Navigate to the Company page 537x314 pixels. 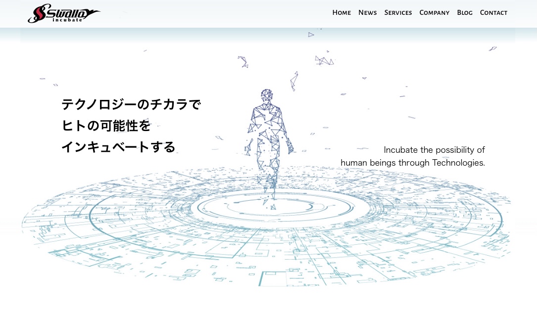pyautogui.click(x=434, y=13)
